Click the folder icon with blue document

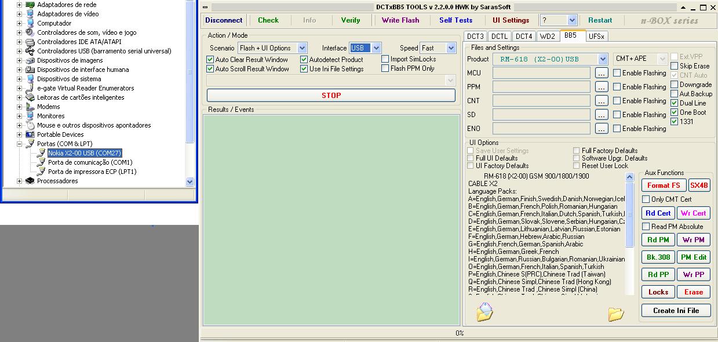point(484,312)
